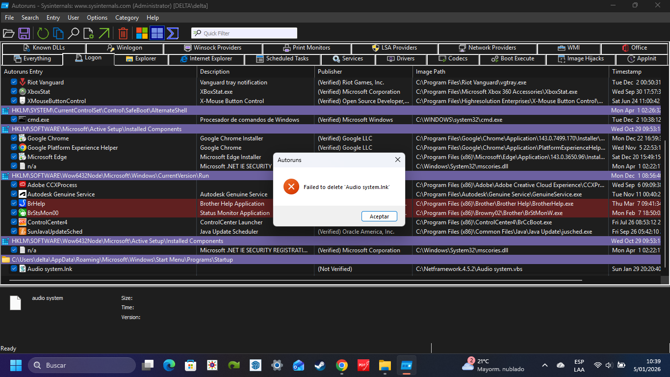
Task: Uncheck the Riot Vanguard entry checkbox
Action: tap(14, 82)
